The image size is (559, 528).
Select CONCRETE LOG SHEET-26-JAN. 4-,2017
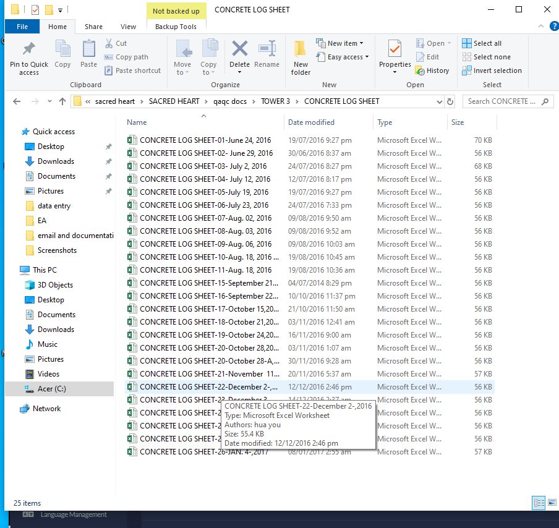coord(204,452)
